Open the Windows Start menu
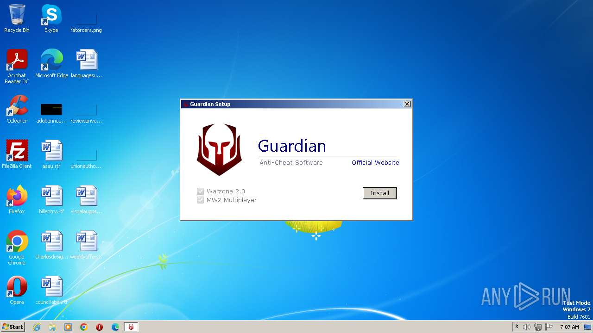593x333 pixels. (x=13, y=327)
